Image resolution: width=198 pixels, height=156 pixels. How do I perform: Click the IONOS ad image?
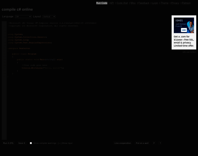(184, 25)
